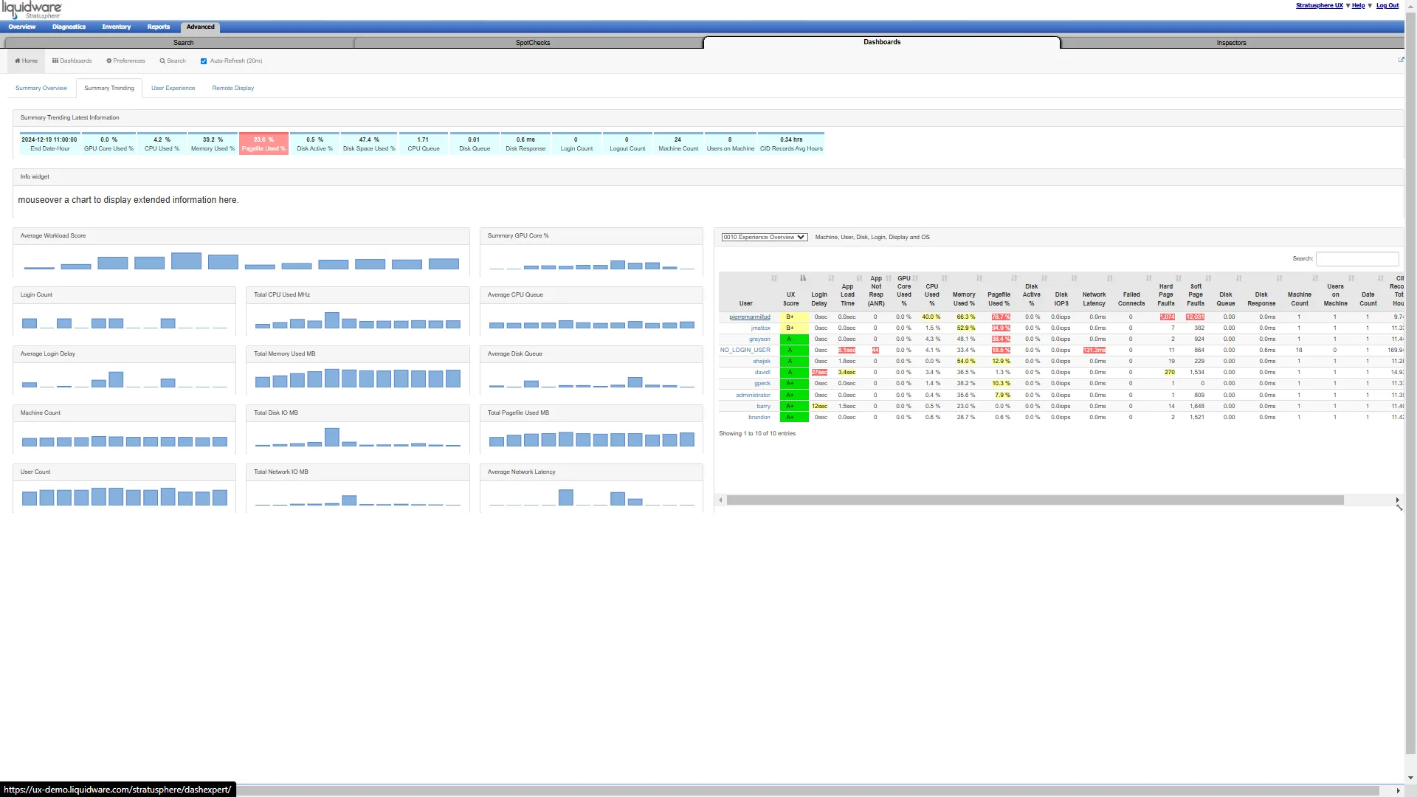Click the Machine Count 24 tile
This screenshot has width=1417, height=797.
coord(678,144)
